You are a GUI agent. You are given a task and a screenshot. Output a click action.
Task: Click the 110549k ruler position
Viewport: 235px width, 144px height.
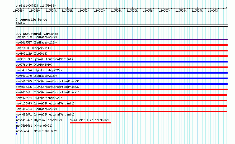click(35, 11)
